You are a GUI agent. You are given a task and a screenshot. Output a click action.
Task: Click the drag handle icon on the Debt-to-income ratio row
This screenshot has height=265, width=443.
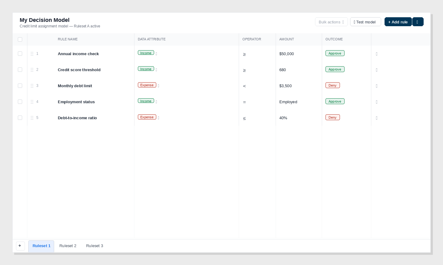[x=32, y=118]
